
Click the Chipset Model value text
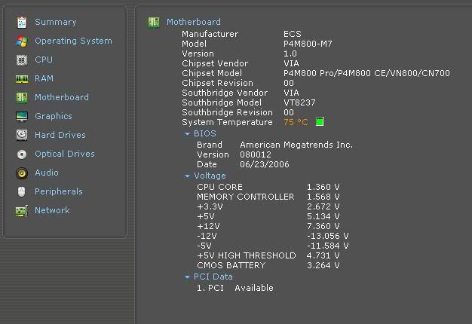coord(366,73)
